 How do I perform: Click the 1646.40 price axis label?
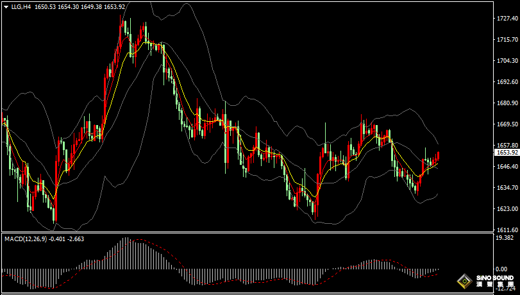coord(507,167)
